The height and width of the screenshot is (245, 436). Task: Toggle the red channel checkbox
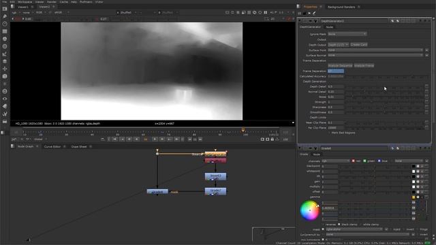353,161
